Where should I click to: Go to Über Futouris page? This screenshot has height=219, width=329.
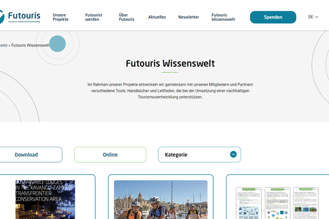click(127, 17)
